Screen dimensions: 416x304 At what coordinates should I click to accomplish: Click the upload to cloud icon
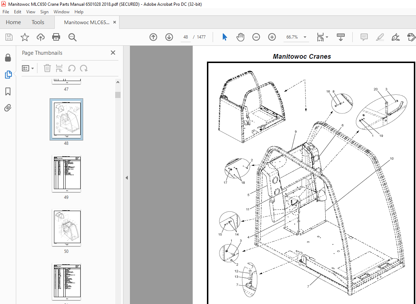(x=41, y=37)
